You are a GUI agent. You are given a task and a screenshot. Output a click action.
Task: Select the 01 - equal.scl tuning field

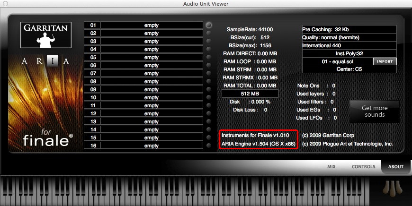(x=337, y=61)
